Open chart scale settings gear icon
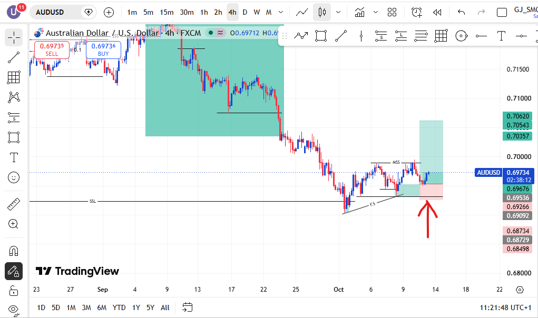The height and width of the screenshot is (318, 538). [520, 290]
